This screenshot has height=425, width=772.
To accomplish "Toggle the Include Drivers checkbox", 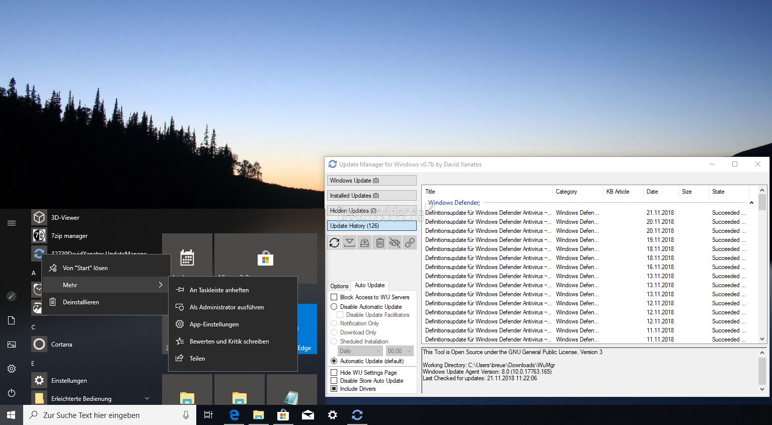I will (x=334, y=389).
